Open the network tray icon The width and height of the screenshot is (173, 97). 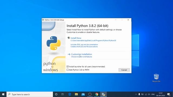coord(146,94)
